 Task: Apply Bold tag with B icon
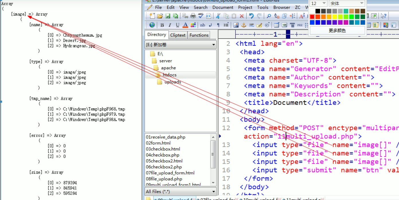point(162,25)
